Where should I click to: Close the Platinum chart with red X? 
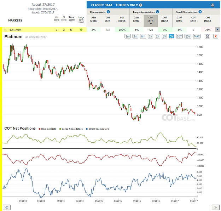pos(215,36)
